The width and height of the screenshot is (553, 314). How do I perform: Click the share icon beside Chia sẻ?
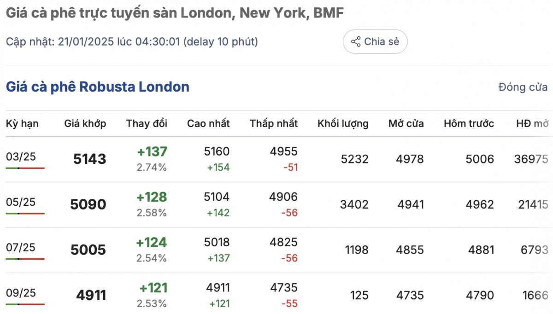(x=356, y=42)
